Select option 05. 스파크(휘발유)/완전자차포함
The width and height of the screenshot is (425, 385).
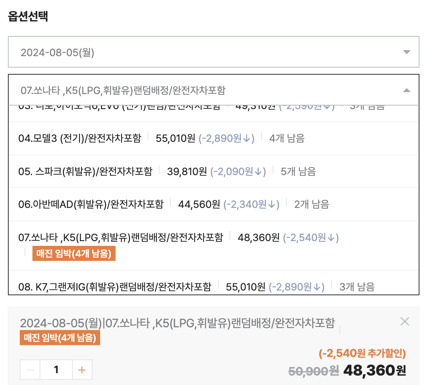click(x=213, y=172)
